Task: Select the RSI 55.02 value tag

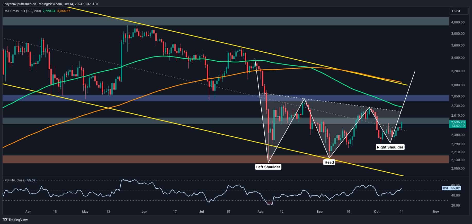Action: [456, 188]
